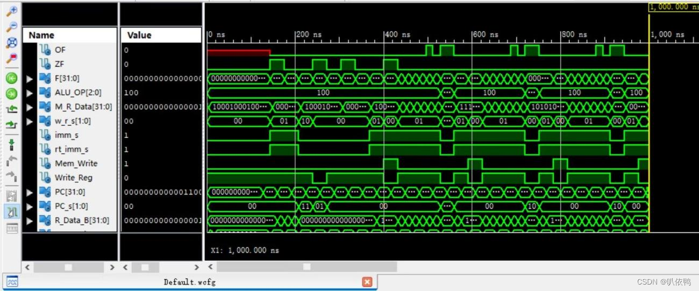Click the Zoom Out toolbar icon
The height and width of the screenshot is (291, 699).
(11, 26)
